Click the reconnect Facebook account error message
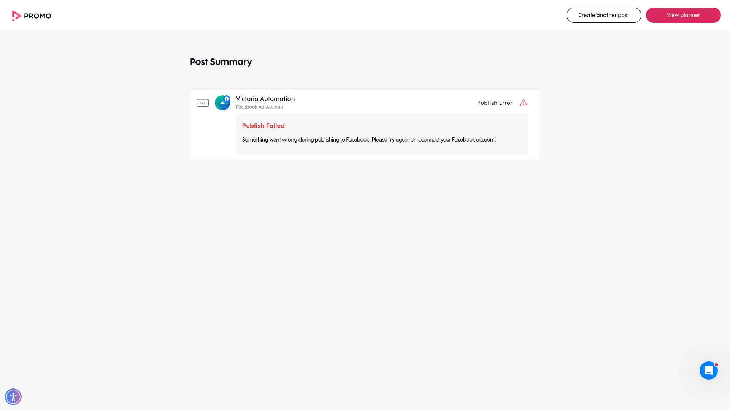Screen dimensions: 730x410 [x=369, y=140]
